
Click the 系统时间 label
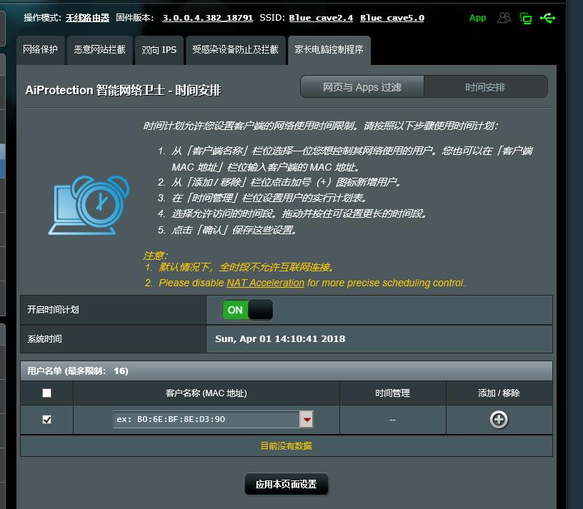click(x=44, y=339)
